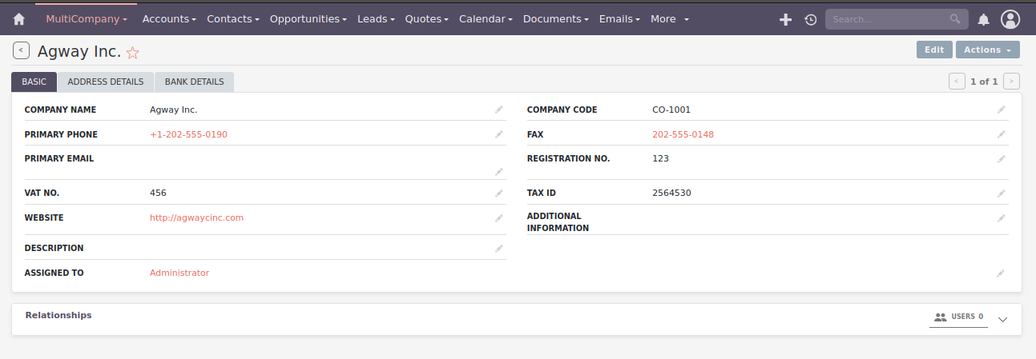Open the notifications bell
This screenshot has width=1036, height=359.
coord(983,19)
